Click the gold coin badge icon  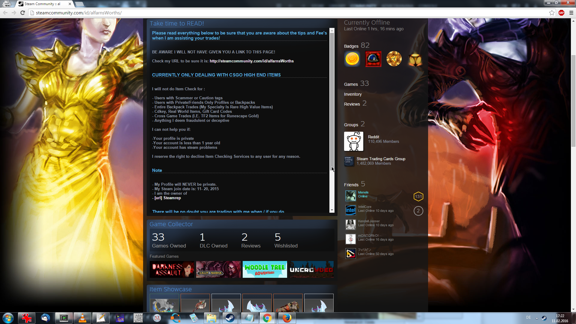point(352,59)
